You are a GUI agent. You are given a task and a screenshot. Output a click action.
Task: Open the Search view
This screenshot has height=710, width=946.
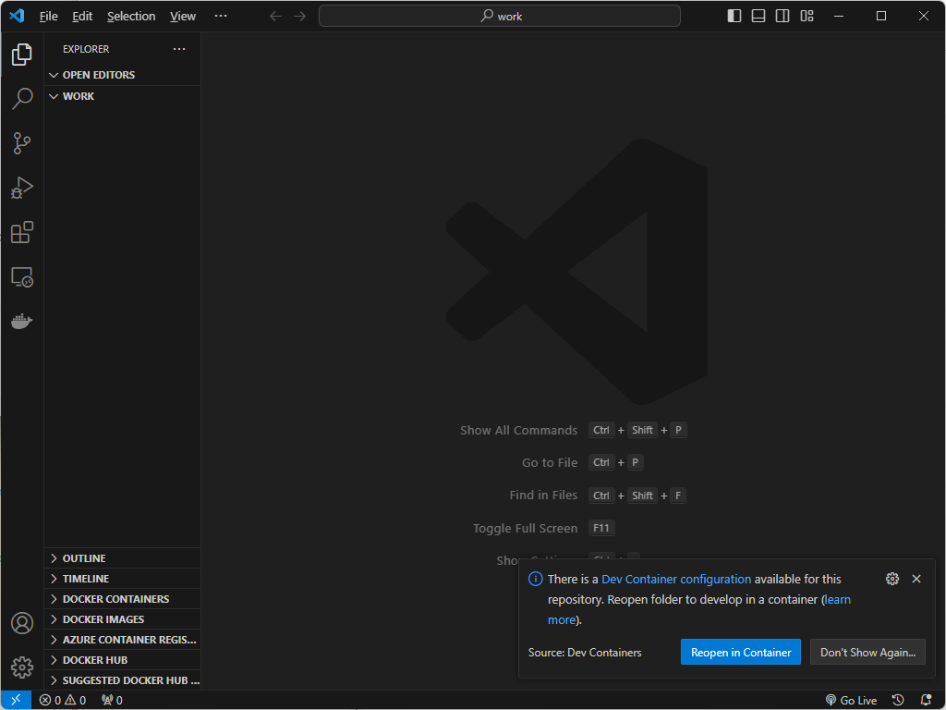click(22, 98)
